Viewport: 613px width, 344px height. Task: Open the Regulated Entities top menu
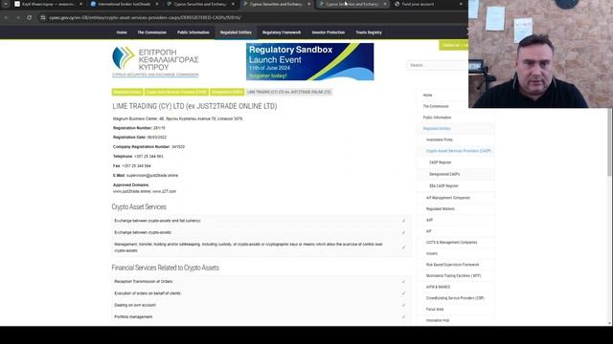point(236,32)
